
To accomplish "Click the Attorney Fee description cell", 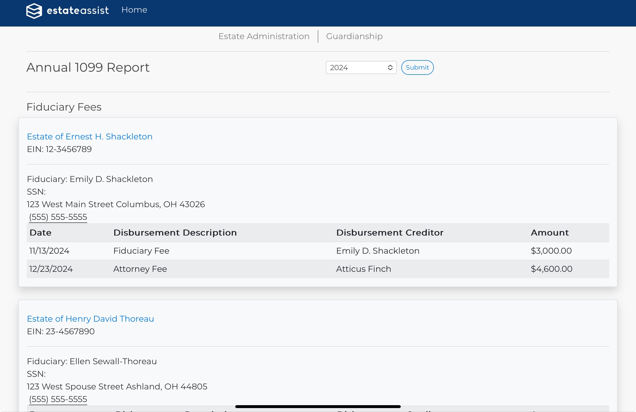I will coord(140,269).
